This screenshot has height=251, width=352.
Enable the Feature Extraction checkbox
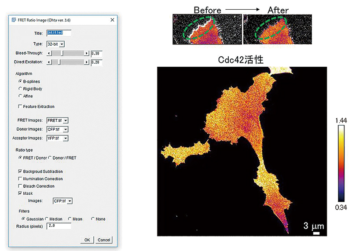[20, 106]
